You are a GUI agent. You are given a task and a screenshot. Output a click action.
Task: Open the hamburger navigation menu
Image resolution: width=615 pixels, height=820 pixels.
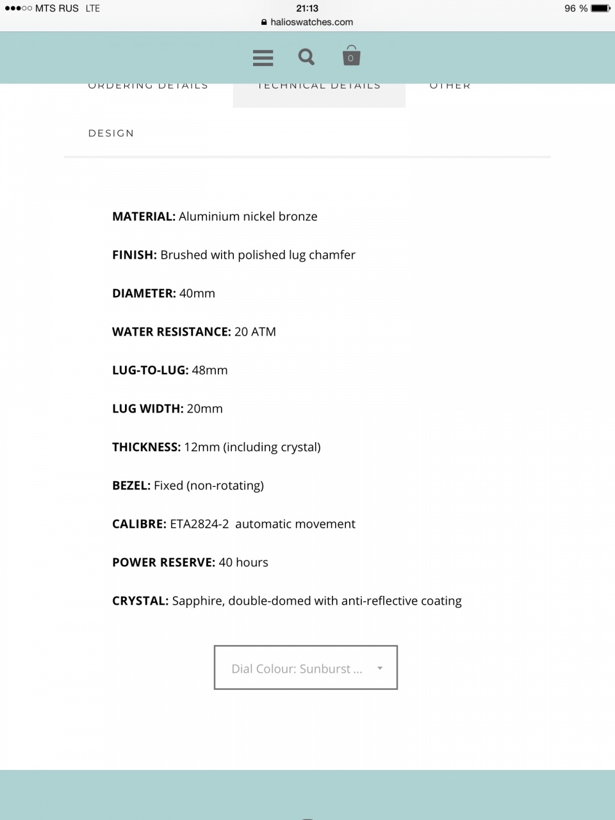point(263,58)
